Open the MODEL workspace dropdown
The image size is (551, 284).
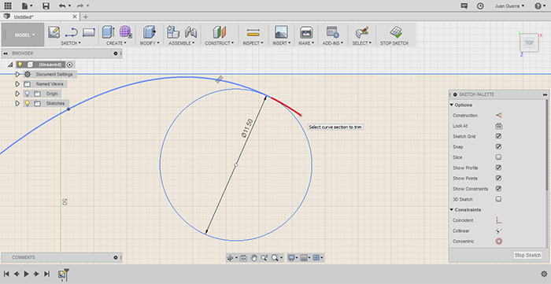coord(24,35)
